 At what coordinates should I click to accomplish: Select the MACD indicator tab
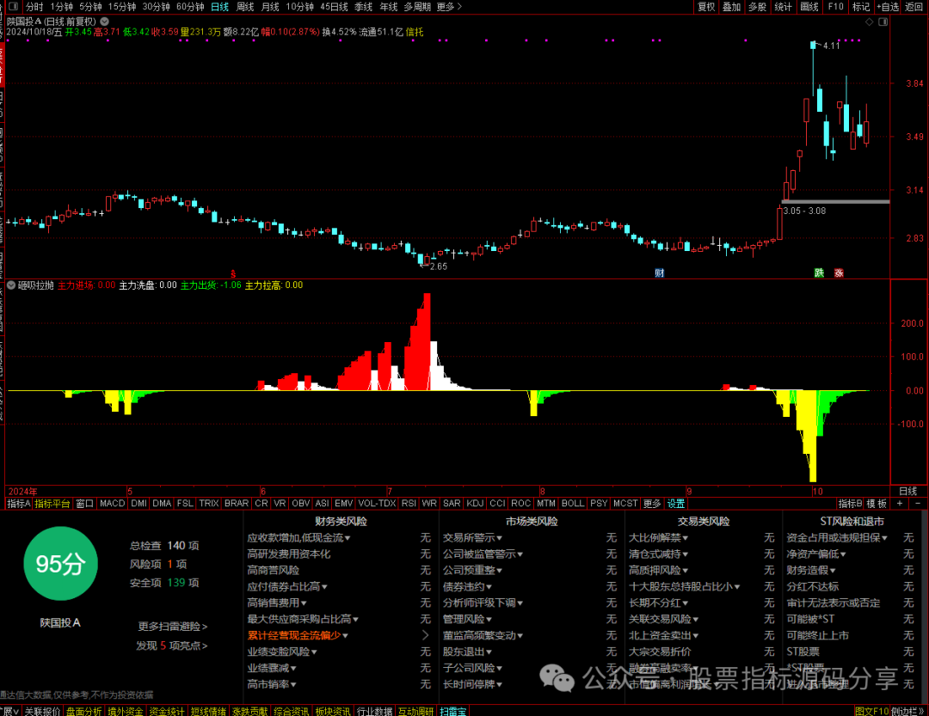[x=112, y=504]
